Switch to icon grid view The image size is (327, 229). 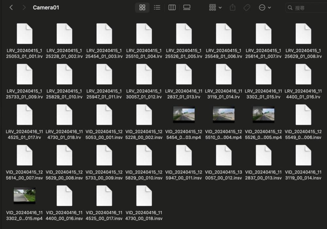(x=142, y=8)
